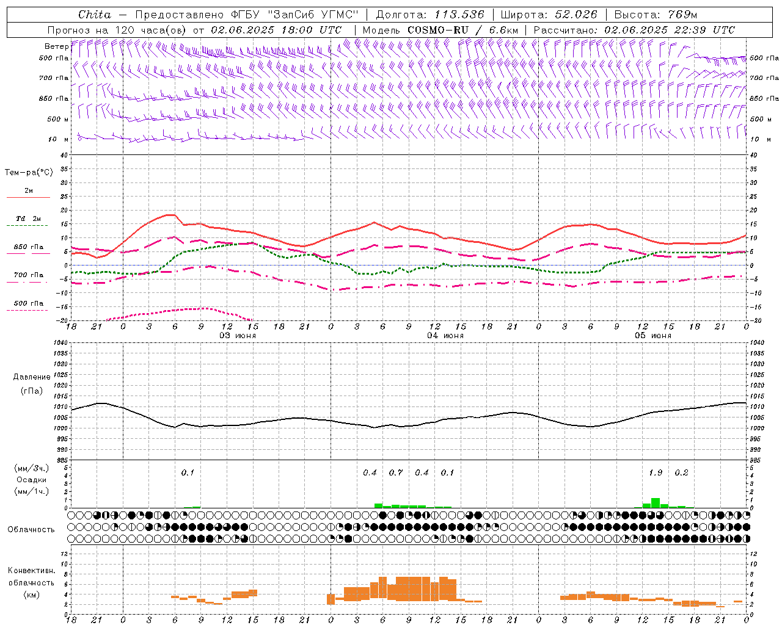Click the 'Конвективн.' convective cloud label

click(32, 571)
